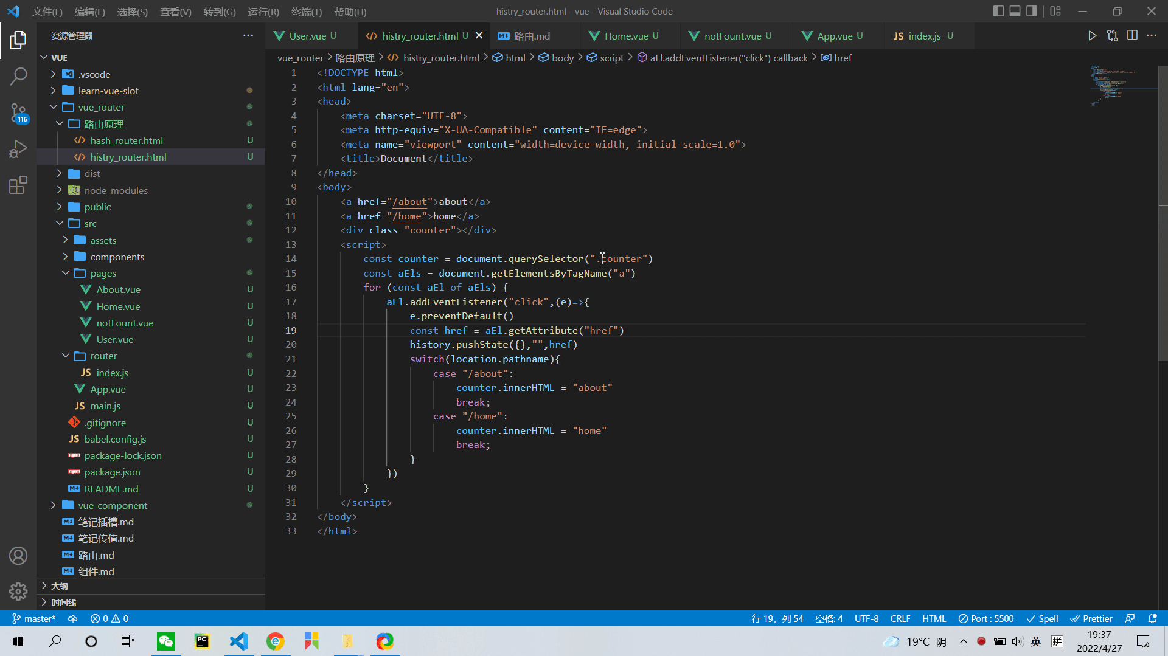Click the 空格: 4 indentation button
This screenshot has width=1168, height=656.
pyautogui.click(x=829, y=618)
